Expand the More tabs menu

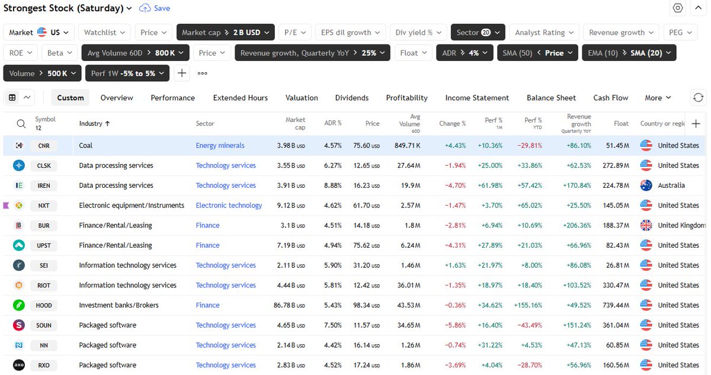pos(658,98)
